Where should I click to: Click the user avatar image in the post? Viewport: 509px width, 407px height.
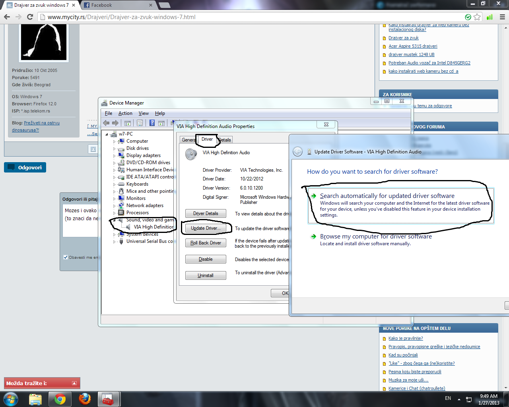[x=44, y=43]
